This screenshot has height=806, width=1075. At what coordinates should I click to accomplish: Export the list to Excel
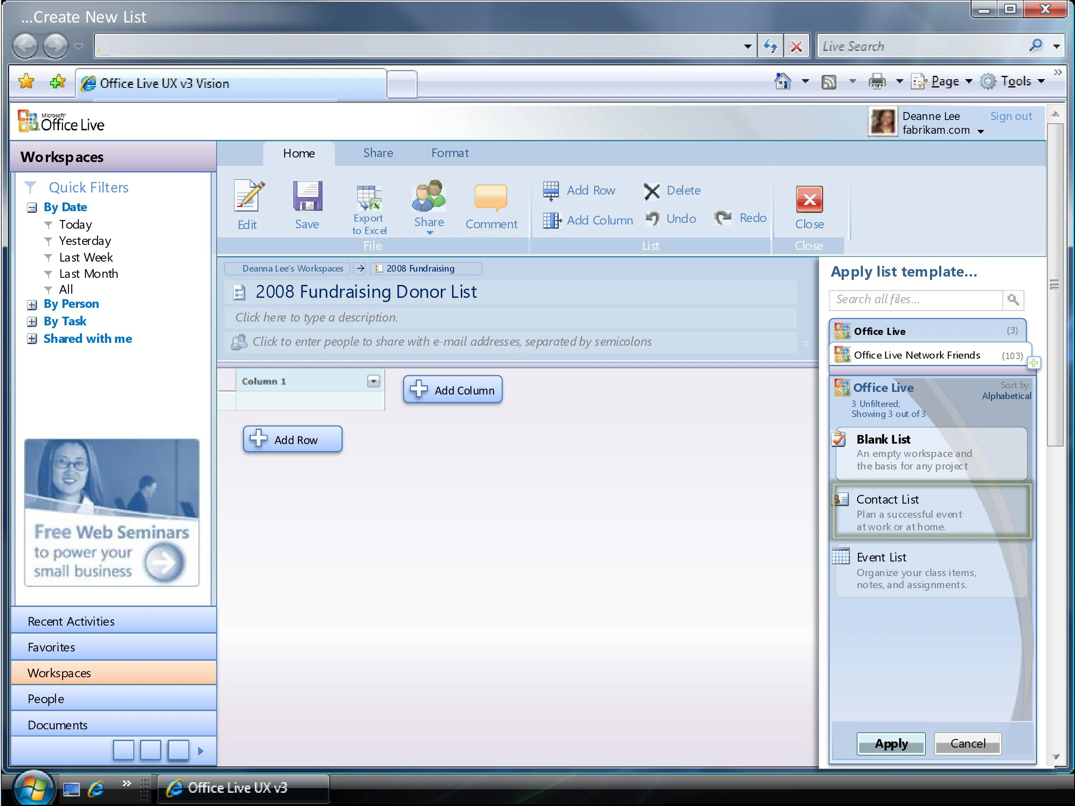point(369,198)
